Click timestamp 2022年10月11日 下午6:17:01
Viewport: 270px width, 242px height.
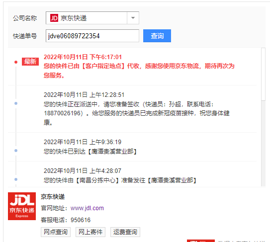coord(83,57)
